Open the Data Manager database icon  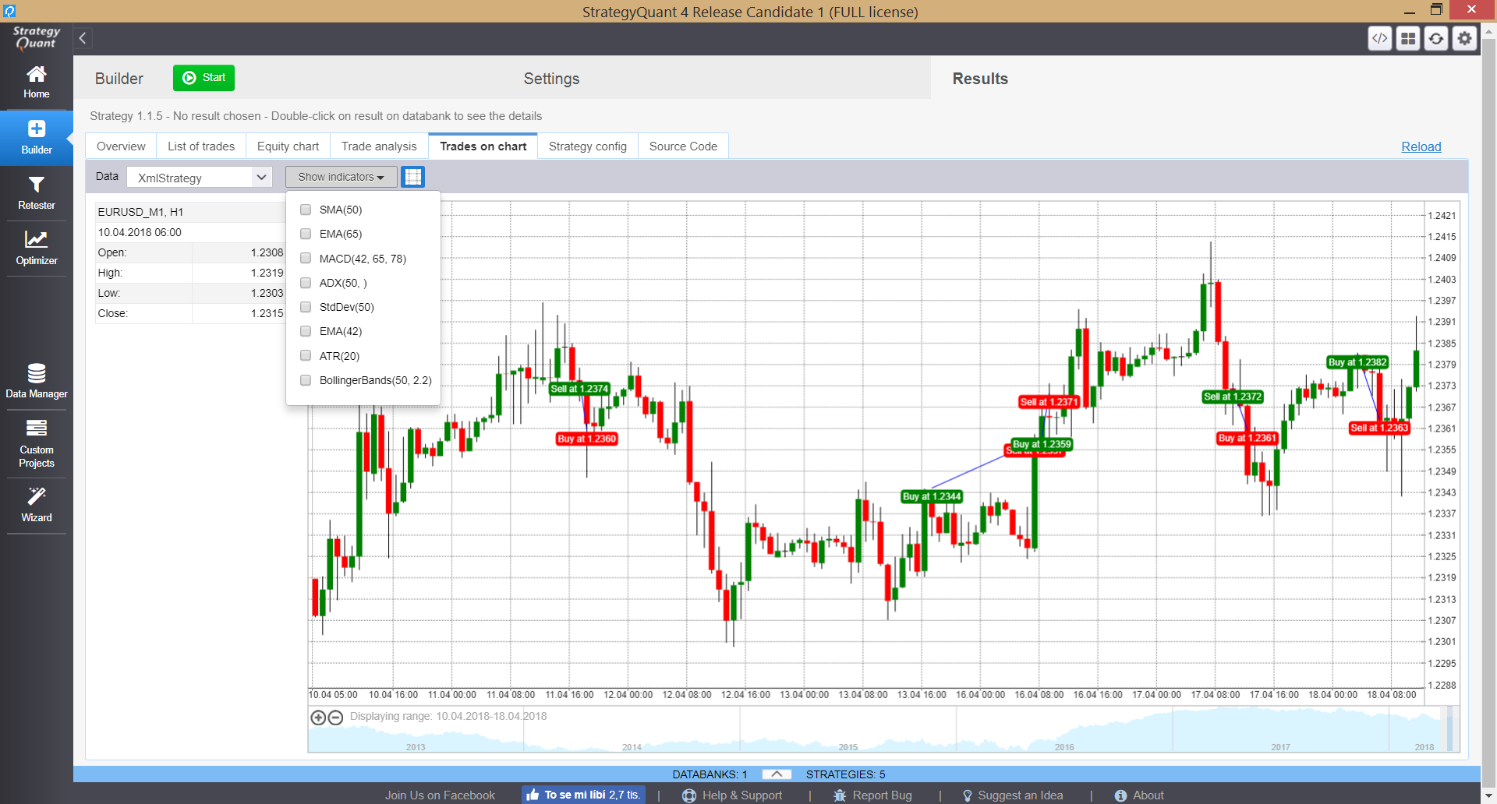tap(37, 381)
